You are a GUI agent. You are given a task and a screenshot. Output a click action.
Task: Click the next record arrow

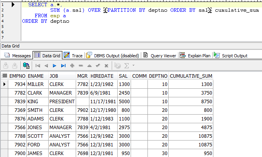[x=55, y=66]
